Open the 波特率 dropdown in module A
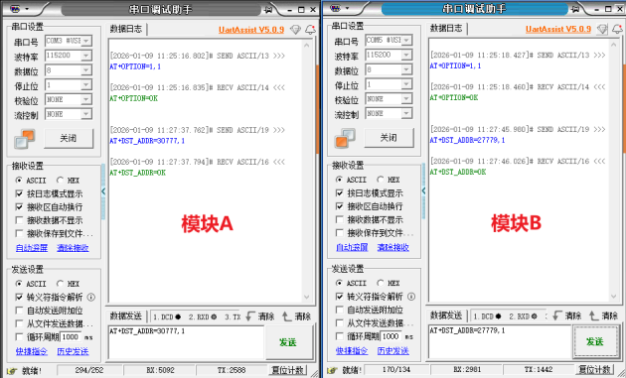This screenshot has width=626, height=378. tap(86, 56)
